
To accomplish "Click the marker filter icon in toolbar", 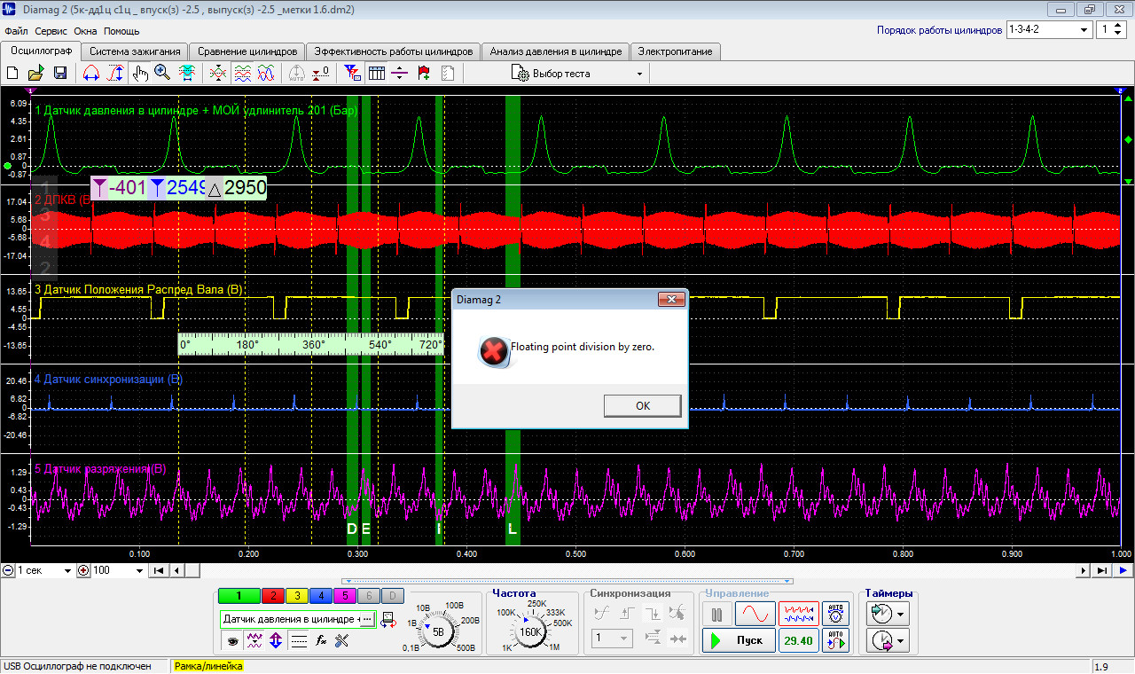I will 352,74.
